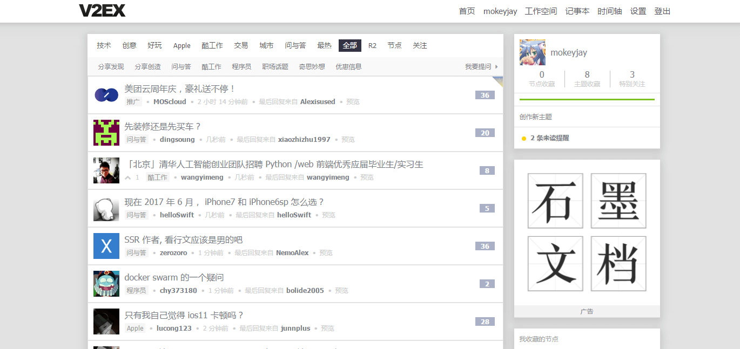Select the R2 tab
740x349 pixels.
372,45
